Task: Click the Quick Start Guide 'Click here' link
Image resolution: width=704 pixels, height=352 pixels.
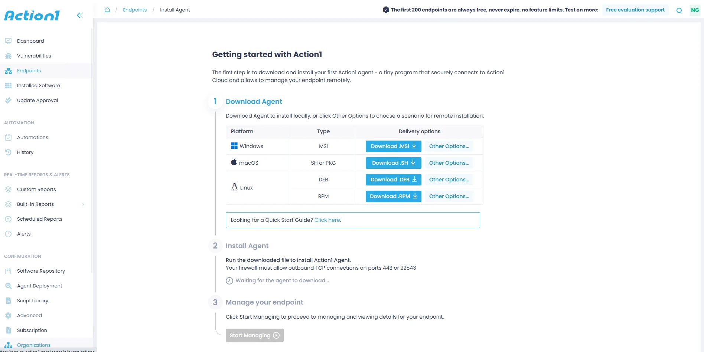Action: 327,220
